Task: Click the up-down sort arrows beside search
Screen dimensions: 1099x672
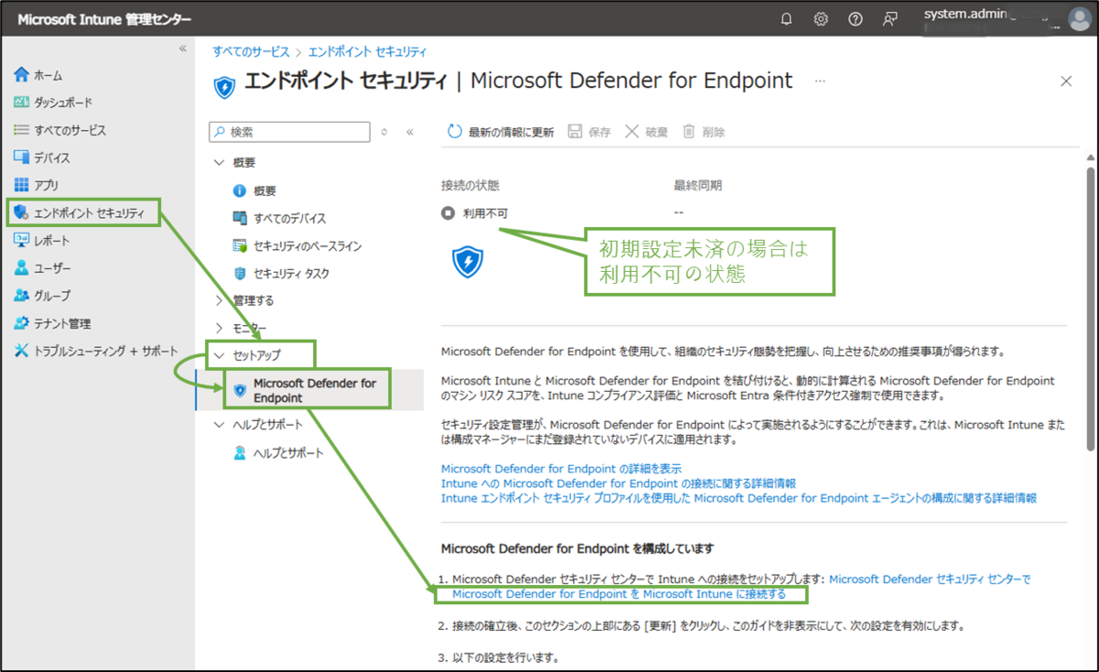Action: (x=384, y=132)
